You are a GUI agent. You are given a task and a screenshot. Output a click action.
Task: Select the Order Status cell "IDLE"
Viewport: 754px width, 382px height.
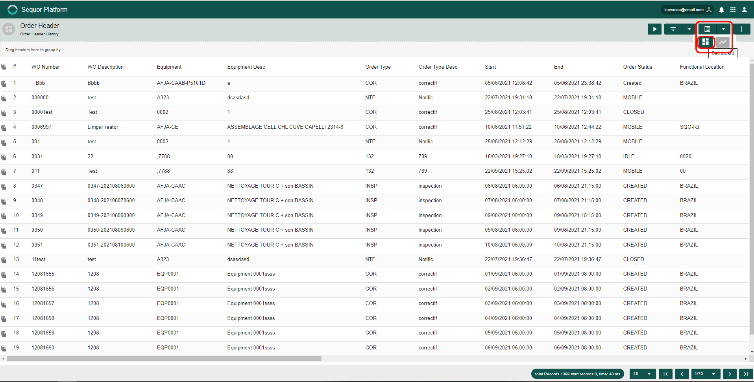[x=629, y=157]
